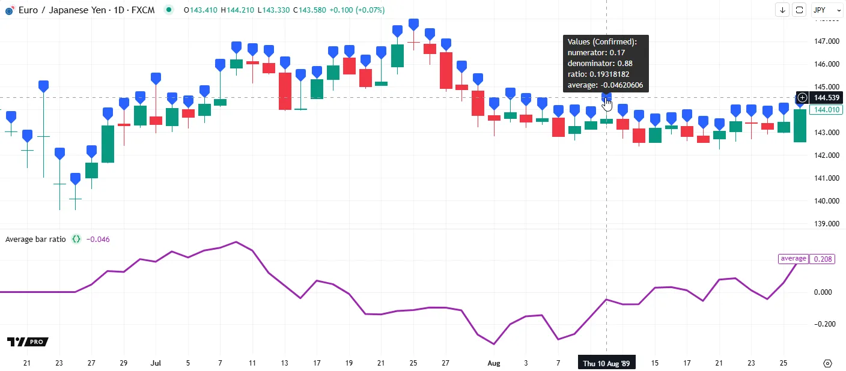Screen dimensions: 846x371
Task: Click the 147.000 level on the price scale
Action: coord(826,41)
